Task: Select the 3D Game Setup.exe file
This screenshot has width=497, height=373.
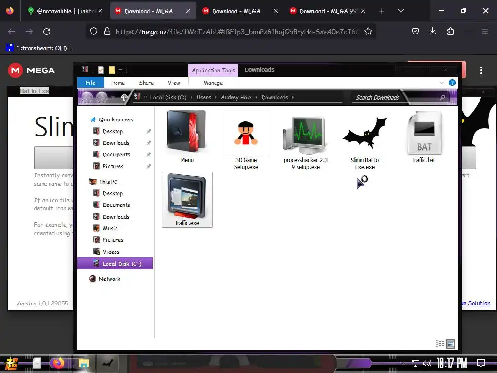Action: [x=246, y=140]
